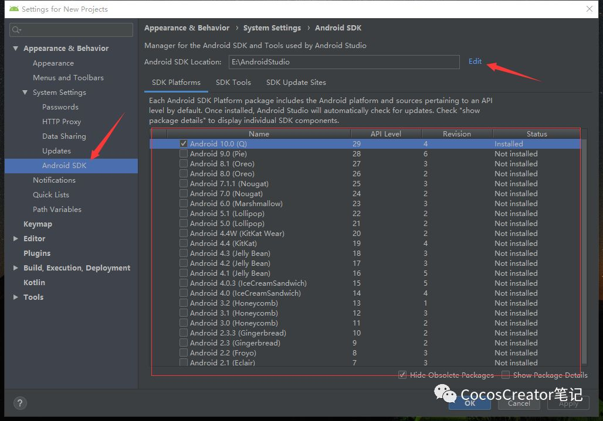The width and height of the screenshot is (603, 421).
Task: Tick the Android 6.0 (Marshmallow) checkbox
Action: coord(184,203)
